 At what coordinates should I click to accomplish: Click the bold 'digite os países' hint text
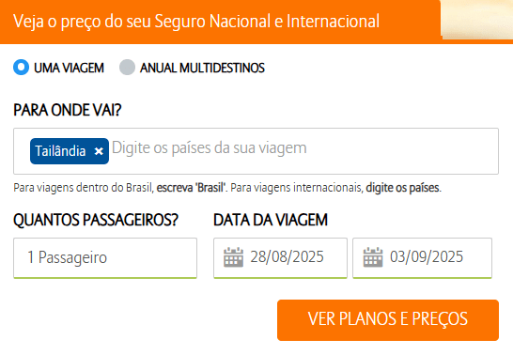click(x=403, y=188)
